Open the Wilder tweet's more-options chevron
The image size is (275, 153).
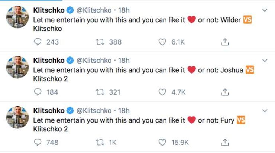[265, 10]
